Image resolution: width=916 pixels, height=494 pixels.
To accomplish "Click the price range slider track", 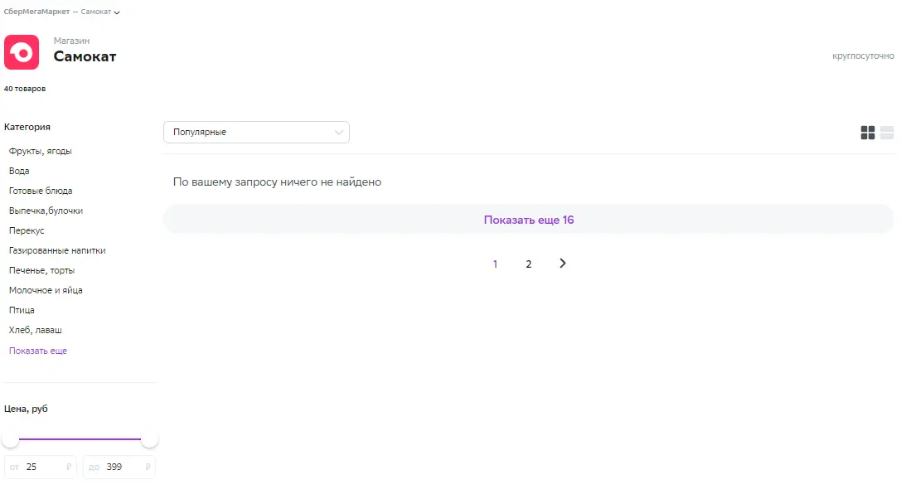I will [x=80, y=438].
